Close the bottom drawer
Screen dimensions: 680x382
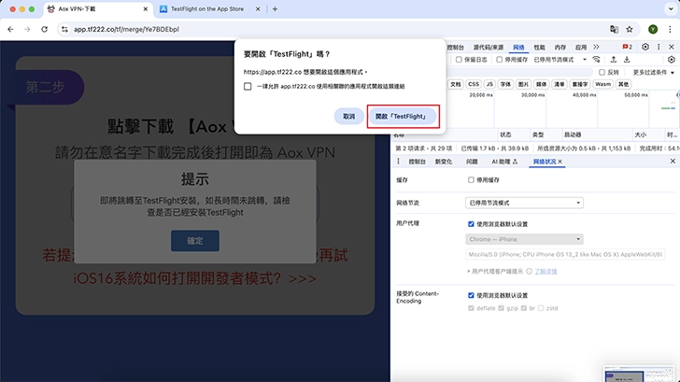[x=673, y=161]
